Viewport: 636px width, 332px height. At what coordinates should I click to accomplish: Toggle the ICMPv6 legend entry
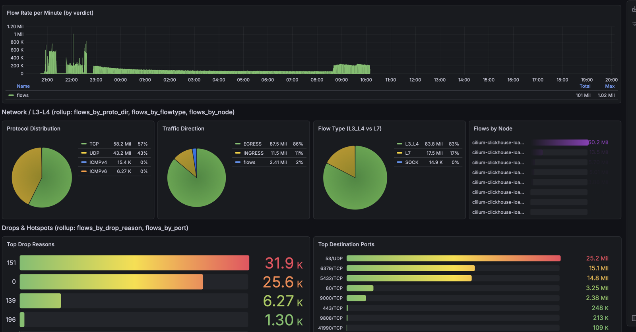[98, 171]
